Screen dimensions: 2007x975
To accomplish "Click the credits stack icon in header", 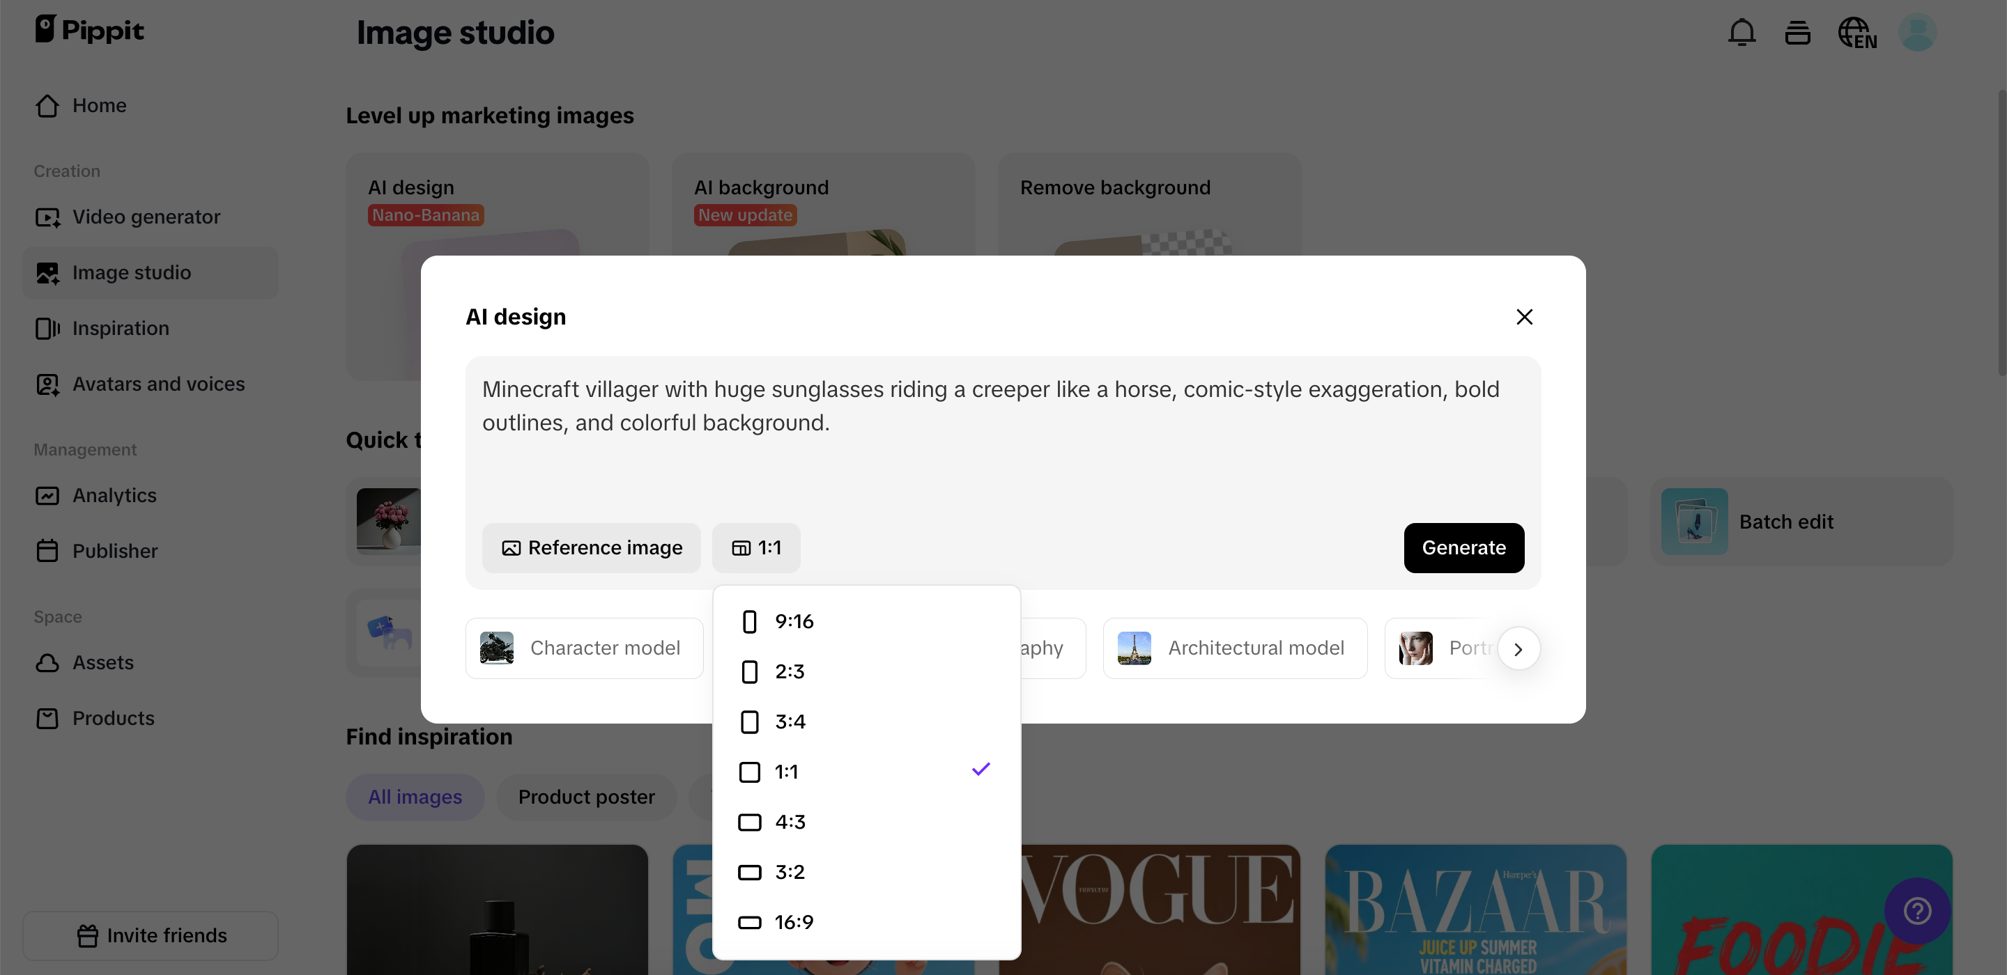I will coord(1797,33).
